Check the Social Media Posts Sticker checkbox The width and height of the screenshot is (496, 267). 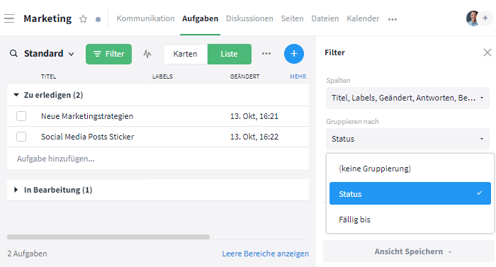pos(21,137)
